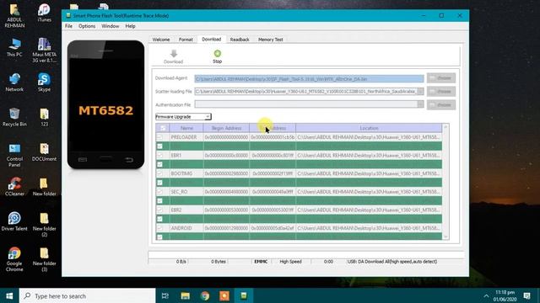Open the ABDUL REHMAN desktop folder icon
Screen dimensions: 540x303
[x=14, y=16]
